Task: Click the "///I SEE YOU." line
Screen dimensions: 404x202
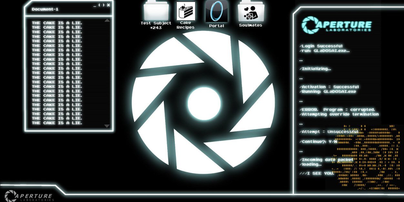Action: (x=317, y=173)
